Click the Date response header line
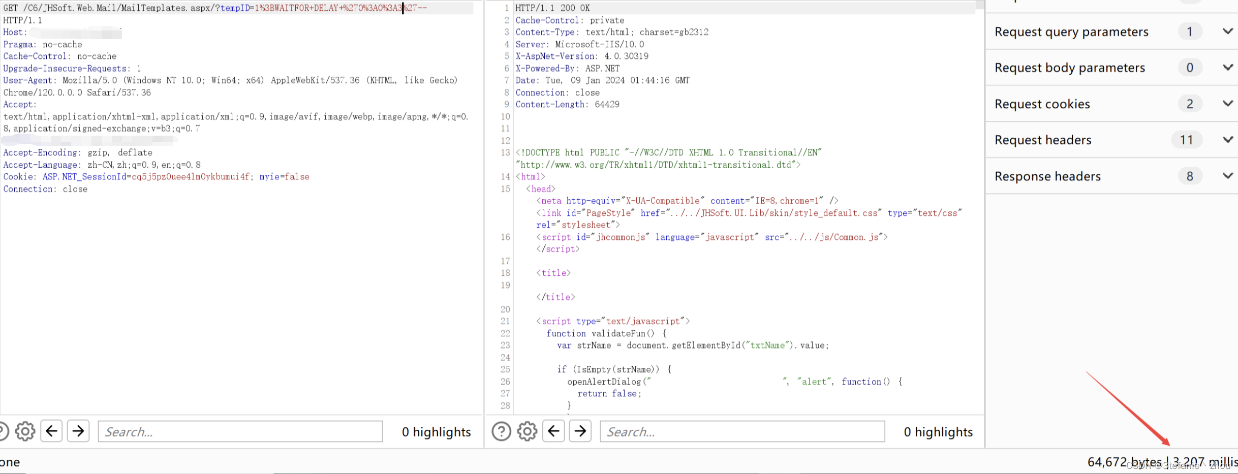Screen dimensions: 1238x474 tap(602, 80)
